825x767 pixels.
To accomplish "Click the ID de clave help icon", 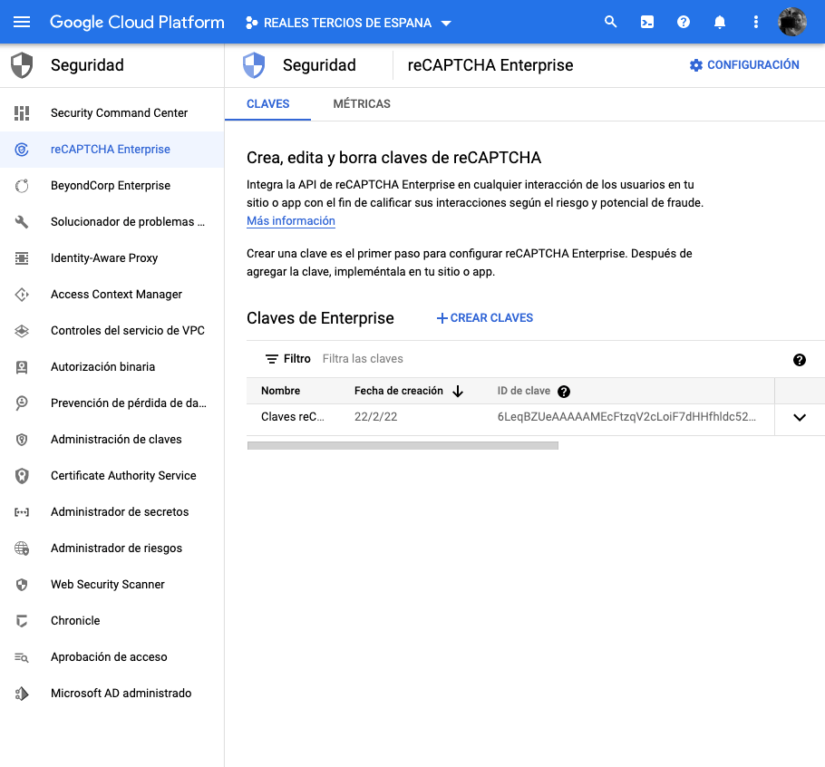I will click(x=564, y=392).
